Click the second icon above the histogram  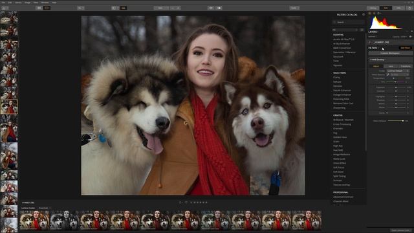tap(374, 13)
